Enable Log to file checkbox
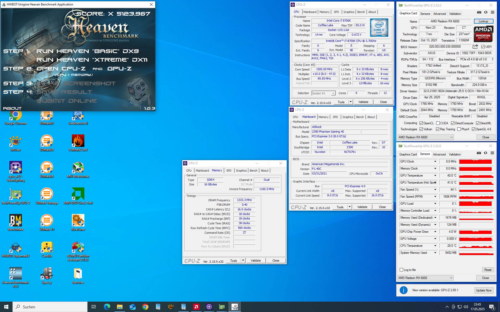 401,270
